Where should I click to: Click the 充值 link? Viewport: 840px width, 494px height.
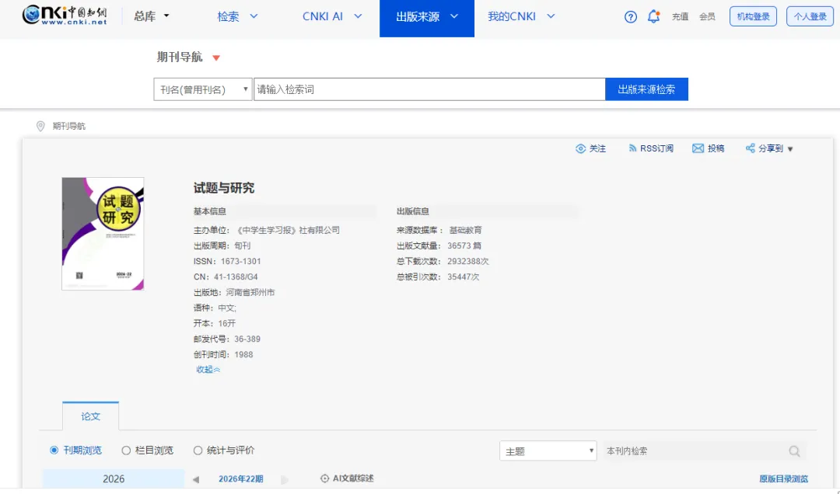coord(681,16)
